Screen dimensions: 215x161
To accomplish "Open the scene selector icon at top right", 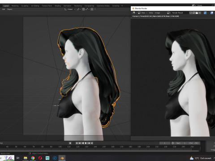I will click(193, 5).
